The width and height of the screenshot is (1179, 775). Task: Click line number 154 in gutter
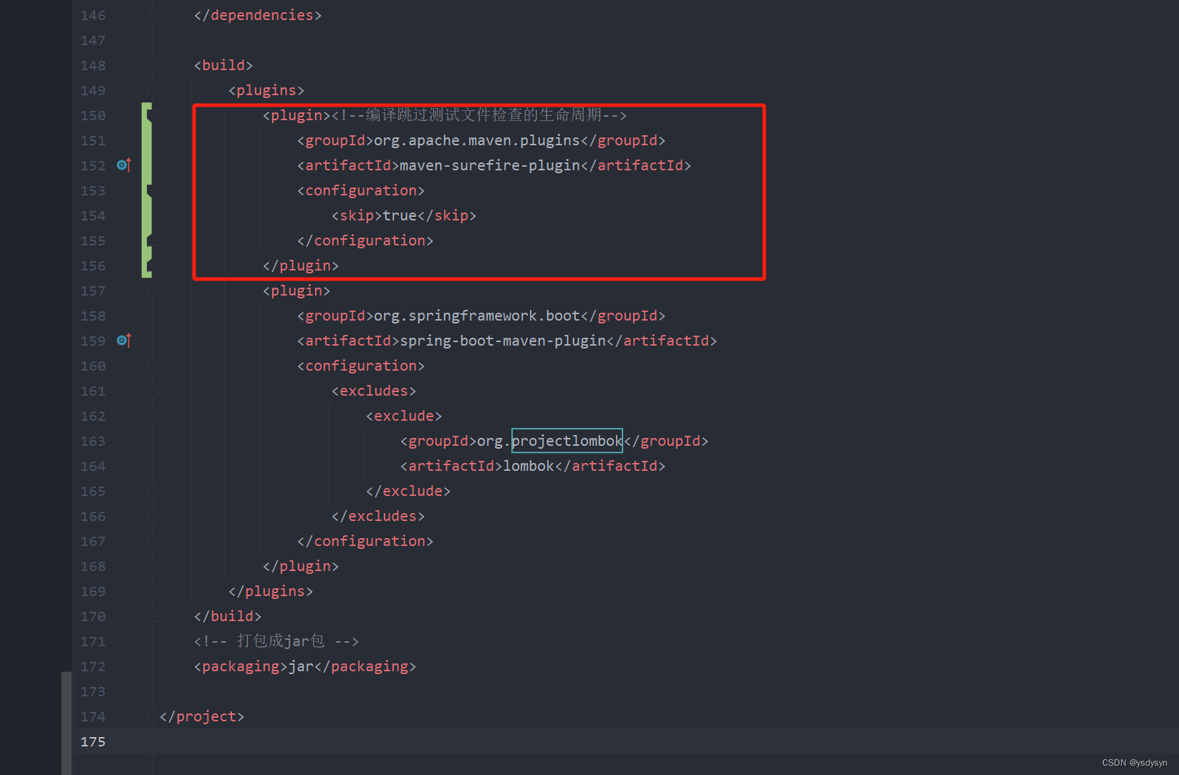93,215
